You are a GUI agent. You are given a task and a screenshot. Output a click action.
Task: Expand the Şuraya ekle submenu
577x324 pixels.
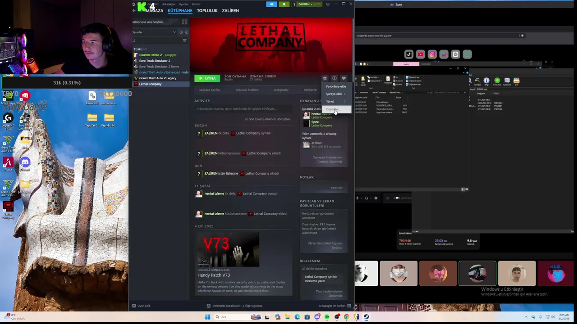click(336, 94)
